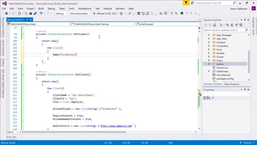Expand the Models folder
Image resolution: width=257 pixels, height=145 pixels.
209,53
